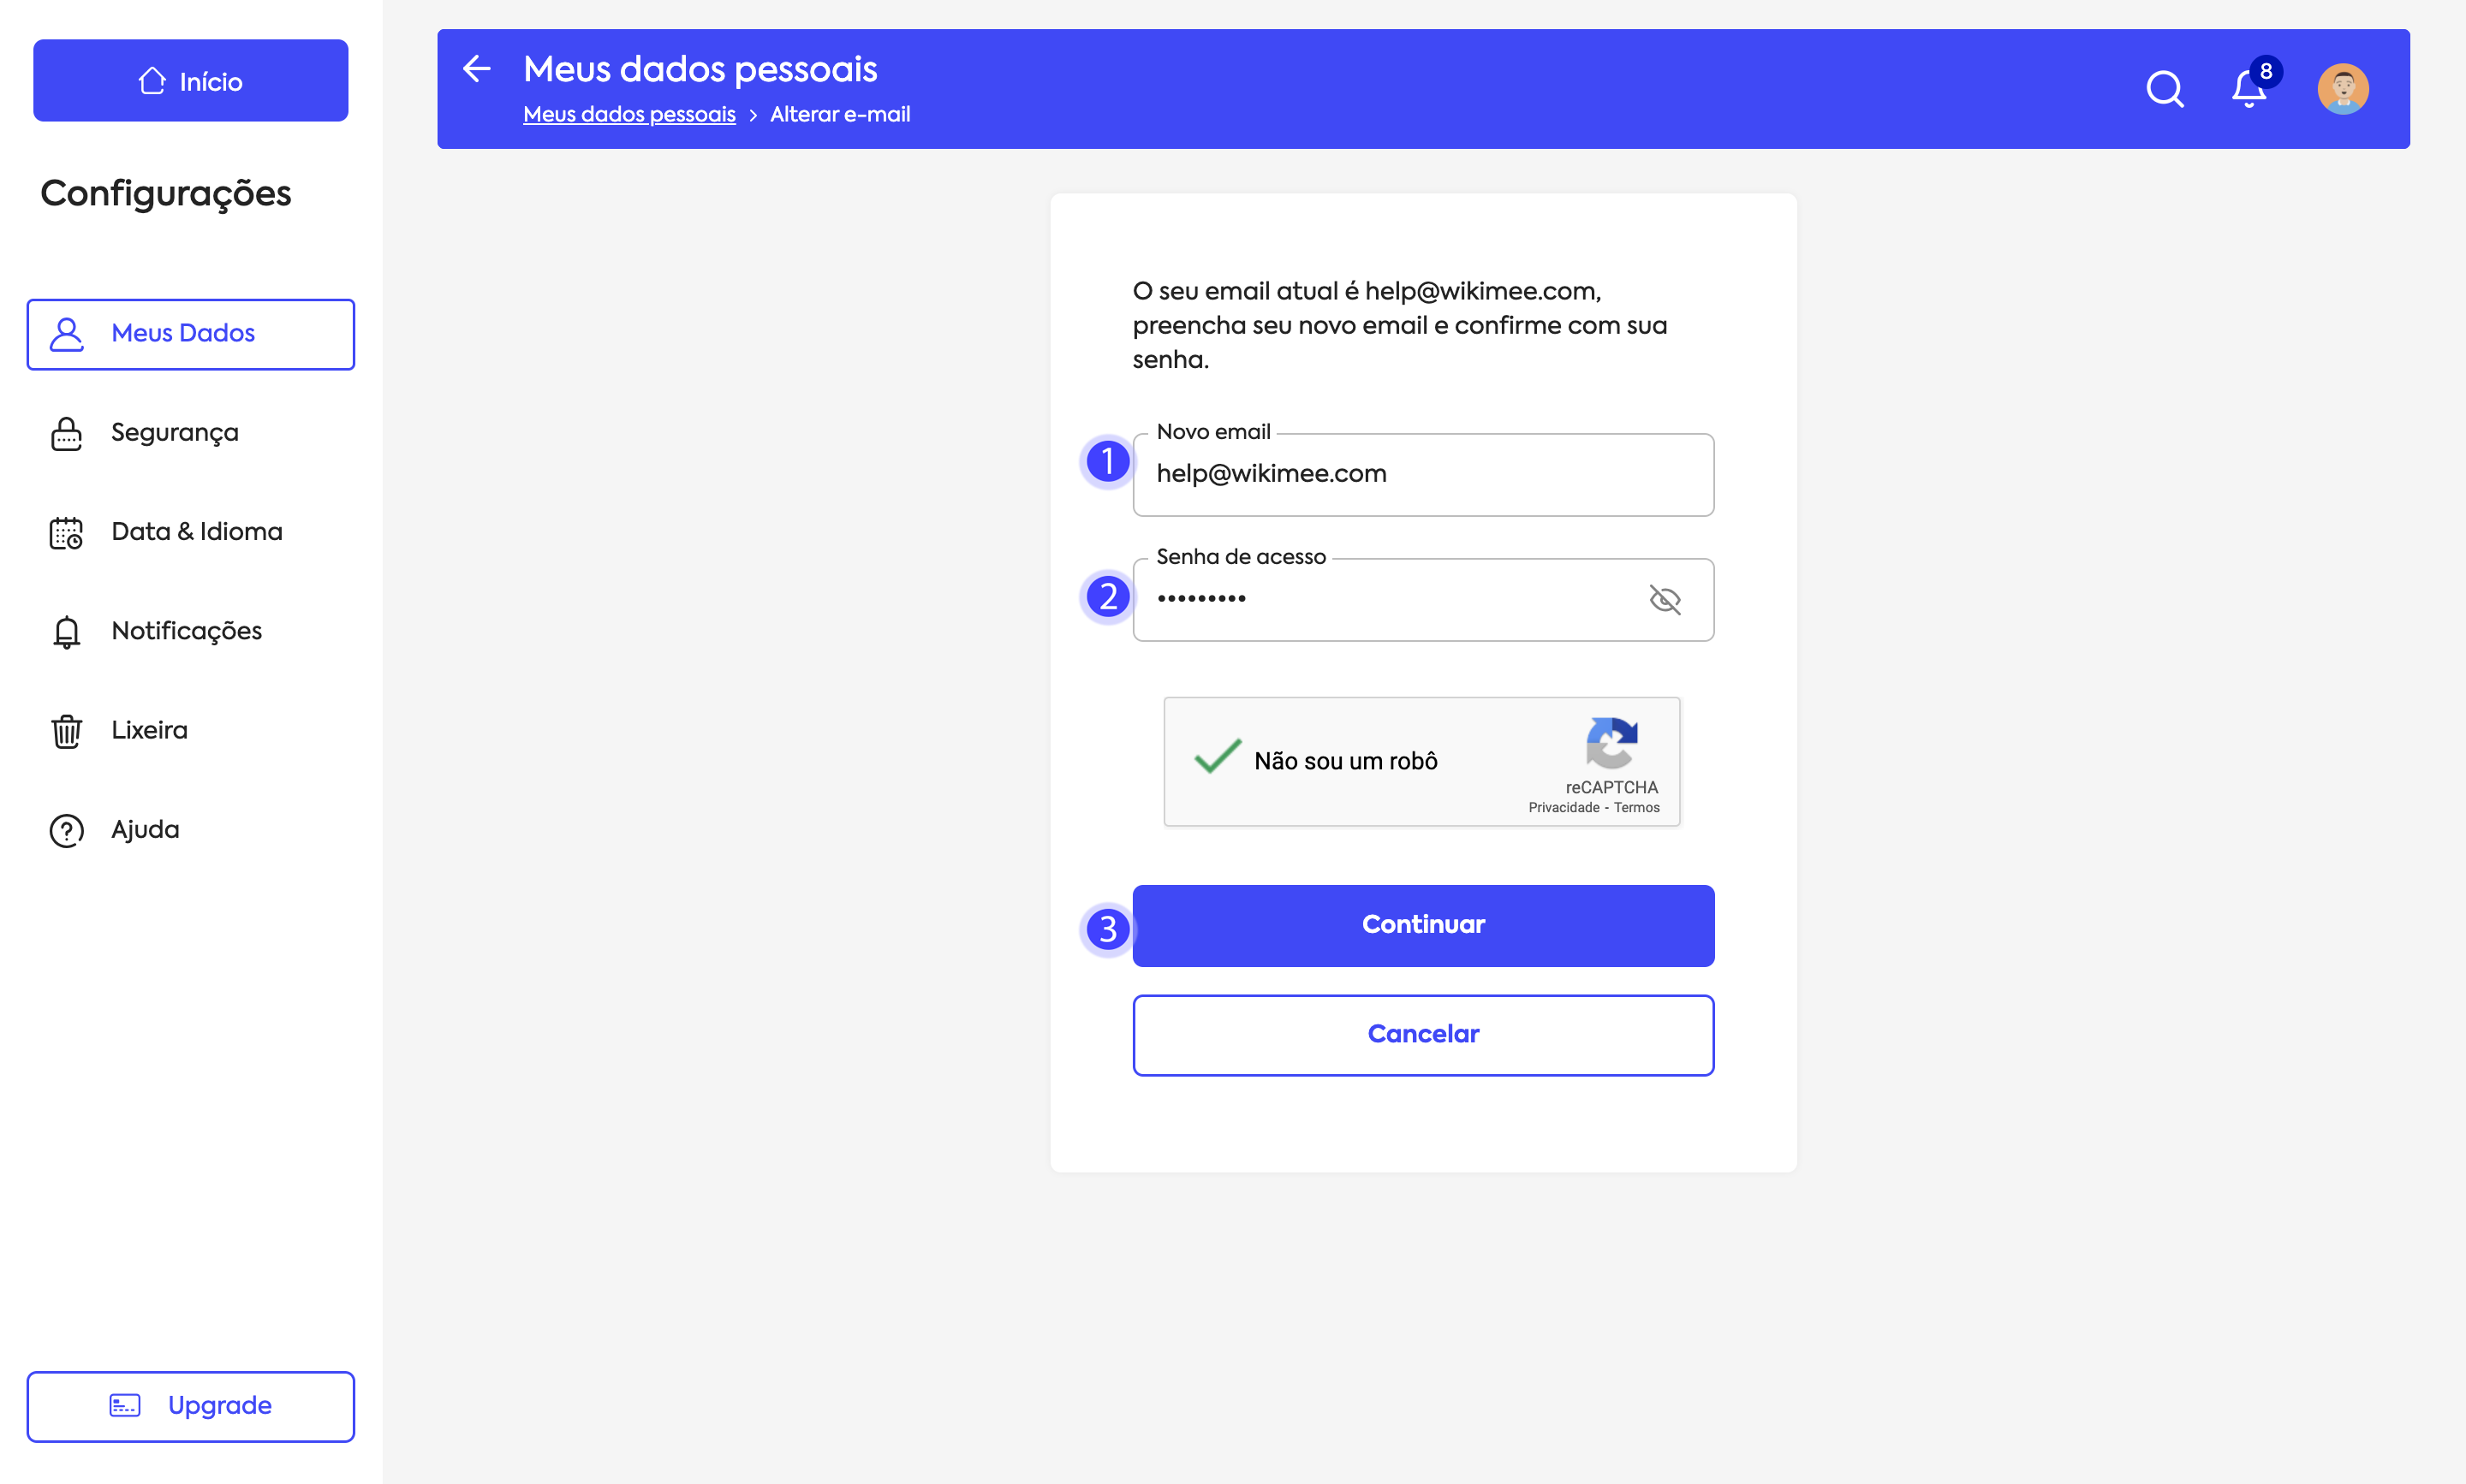Go to Início home button
The height and width of the screenshot is (1484, 2466).
point(190,81)
